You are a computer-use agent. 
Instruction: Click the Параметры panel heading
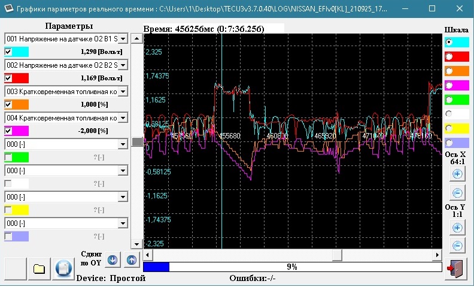pyautogui.click(x=69, y=26)
